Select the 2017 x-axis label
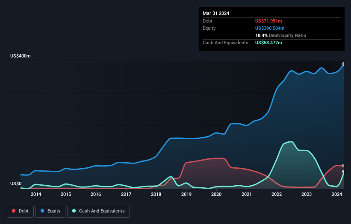The height and width of the screenshot is (224, 351). tap(126, 194)
